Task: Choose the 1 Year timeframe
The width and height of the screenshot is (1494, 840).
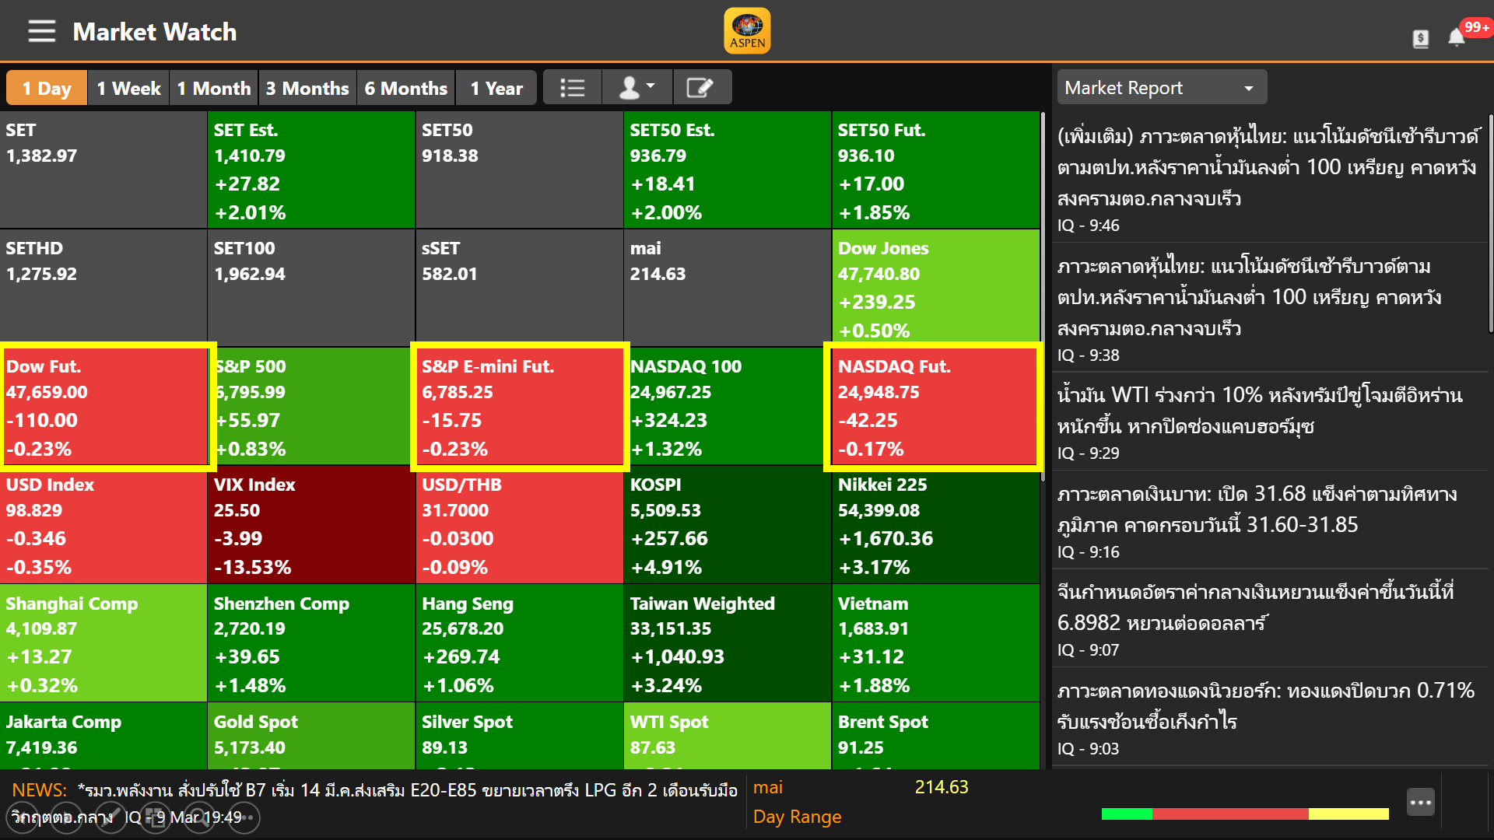Action: pyautogui.click(x=496, y=88)
